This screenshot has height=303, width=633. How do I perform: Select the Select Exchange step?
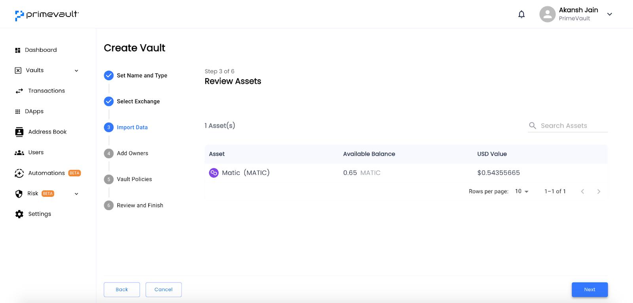(x=132, y=102)
